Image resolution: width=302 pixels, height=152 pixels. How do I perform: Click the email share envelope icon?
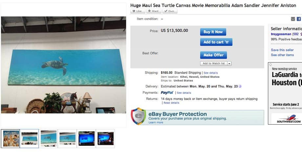pos(293,19)
